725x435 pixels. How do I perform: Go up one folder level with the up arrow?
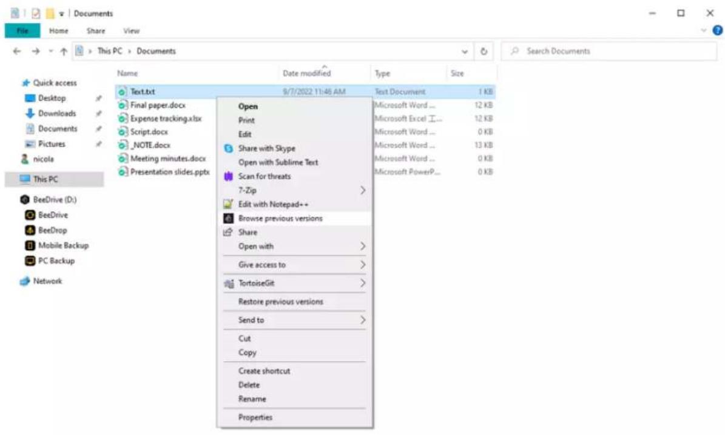tap(64, 51)
